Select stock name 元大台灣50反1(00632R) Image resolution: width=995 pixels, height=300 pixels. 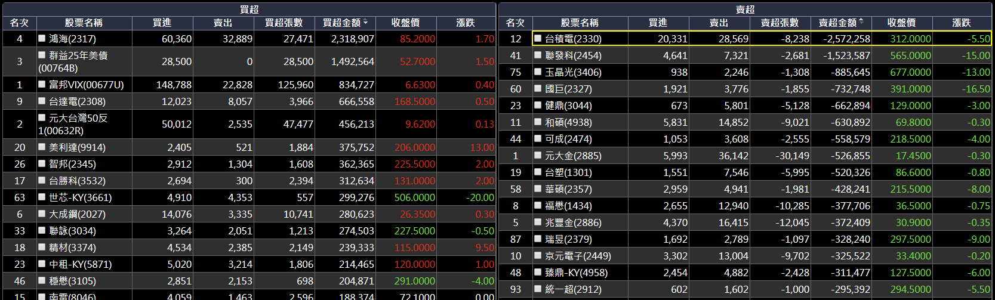pos(73,124)
